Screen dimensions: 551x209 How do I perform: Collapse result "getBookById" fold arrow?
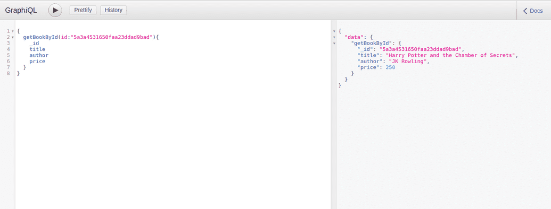pyautogui.click(x=334, y=43)
